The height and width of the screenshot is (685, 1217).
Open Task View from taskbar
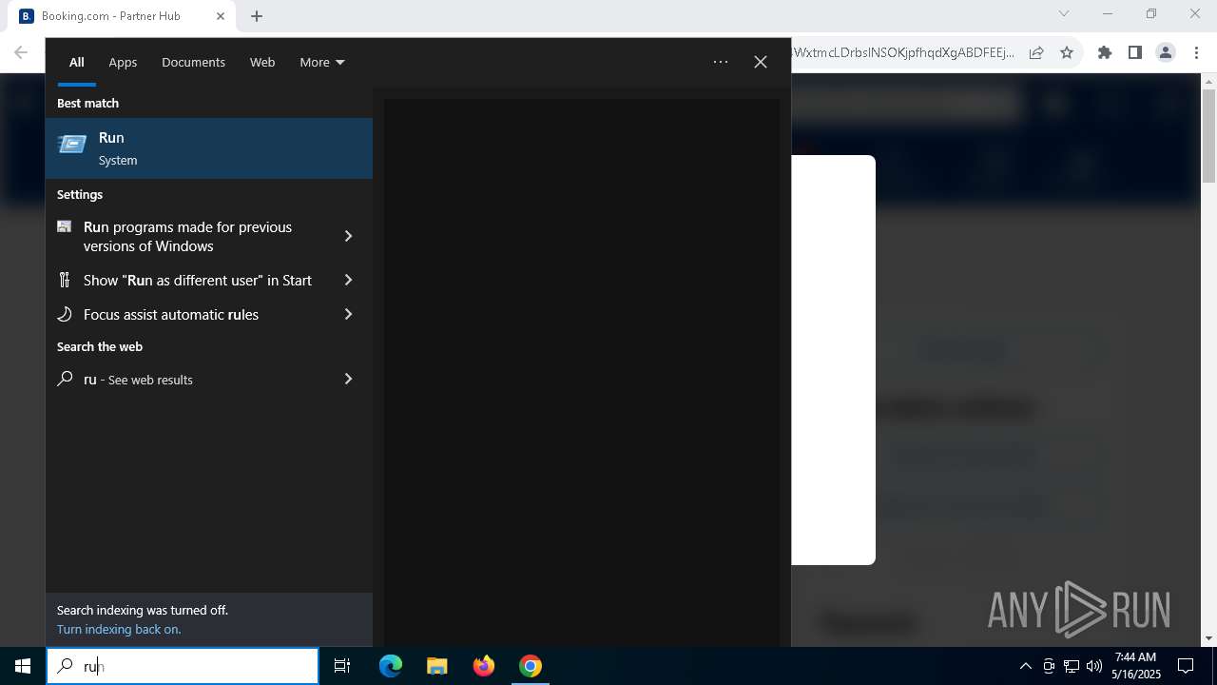(342, 666)
